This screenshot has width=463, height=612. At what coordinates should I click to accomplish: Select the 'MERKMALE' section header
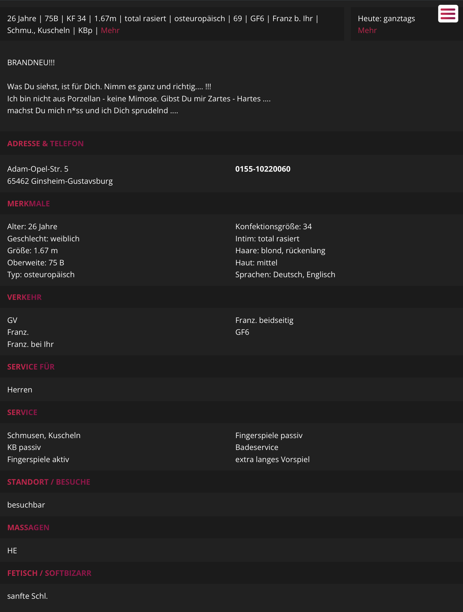click(29, 204)
